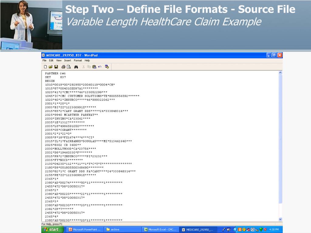
Task: Click the 'CMC CUSTOMER SOLUTIONS' line
Action: (x=92, y=96)
